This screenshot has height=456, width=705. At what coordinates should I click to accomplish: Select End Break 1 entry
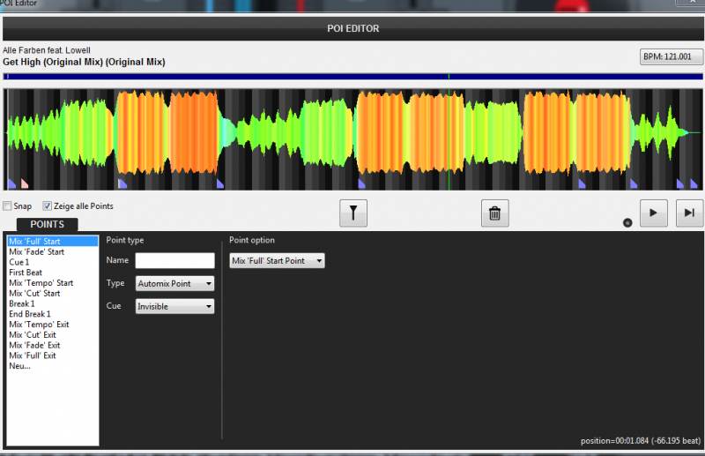tap(53, 314)
